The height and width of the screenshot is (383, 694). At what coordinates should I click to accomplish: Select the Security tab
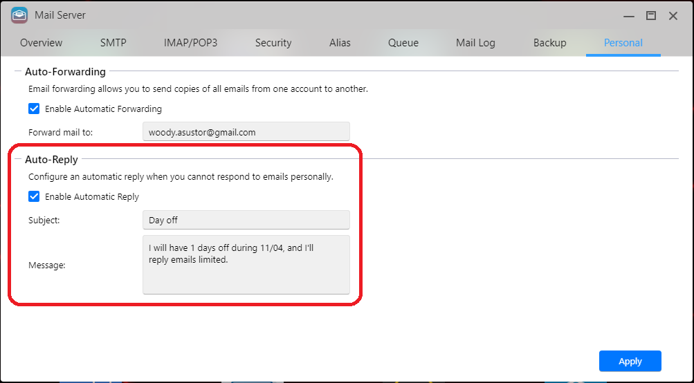click(273, 43)
